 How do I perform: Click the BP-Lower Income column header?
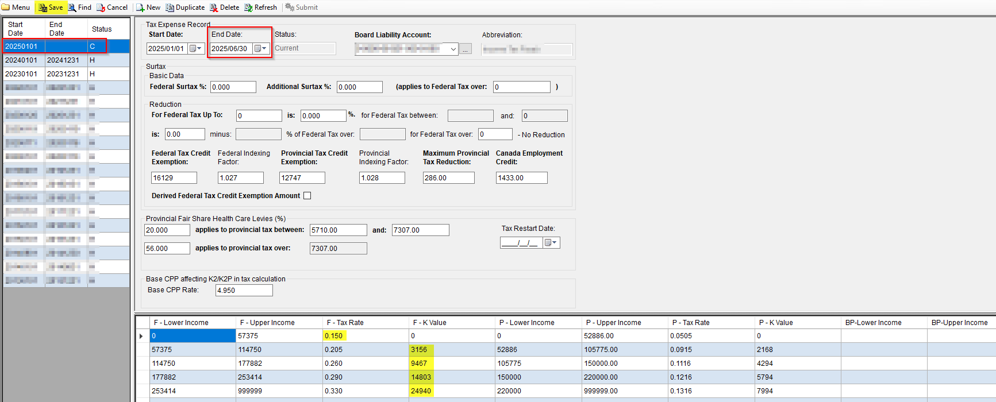point(884,323)
